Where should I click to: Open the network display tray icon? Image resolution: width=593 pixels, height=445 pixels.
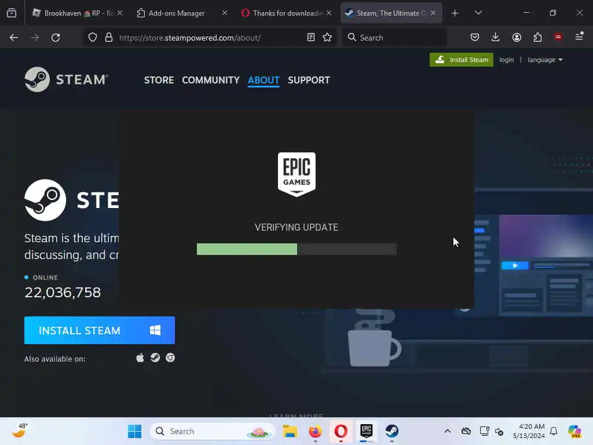(x=484, y=431)
